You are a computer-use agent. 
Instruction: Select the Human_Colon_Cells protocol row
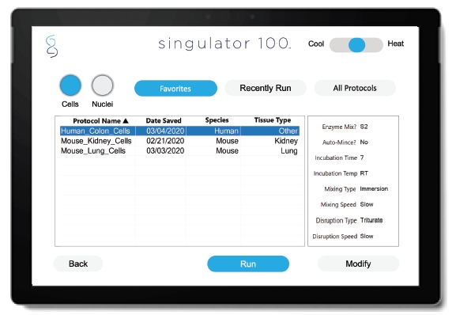click(x=179, y=131)
